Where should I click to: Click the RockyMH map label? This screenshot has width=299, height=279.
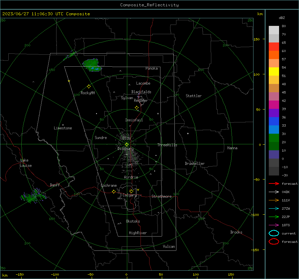coord(88,93)
